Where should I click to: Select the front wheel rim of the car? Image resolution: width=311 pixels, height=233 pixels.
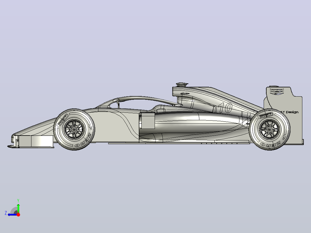pyautogui.click(x=74, y=129)
